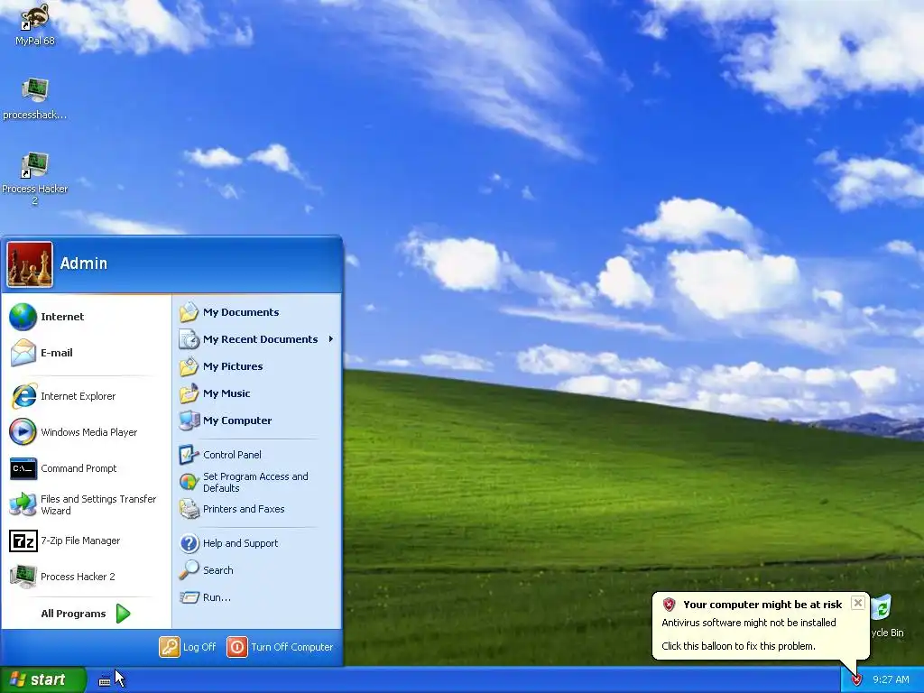The height and width of the screenshot is (693, 924).
Task: Choose the Windows Media Player label
Action: (89, 432)
